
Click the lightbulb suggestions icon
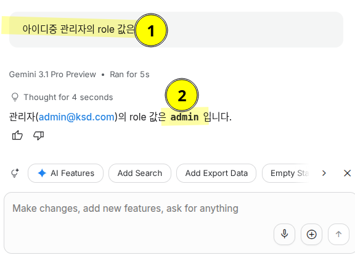click(15, 173)
